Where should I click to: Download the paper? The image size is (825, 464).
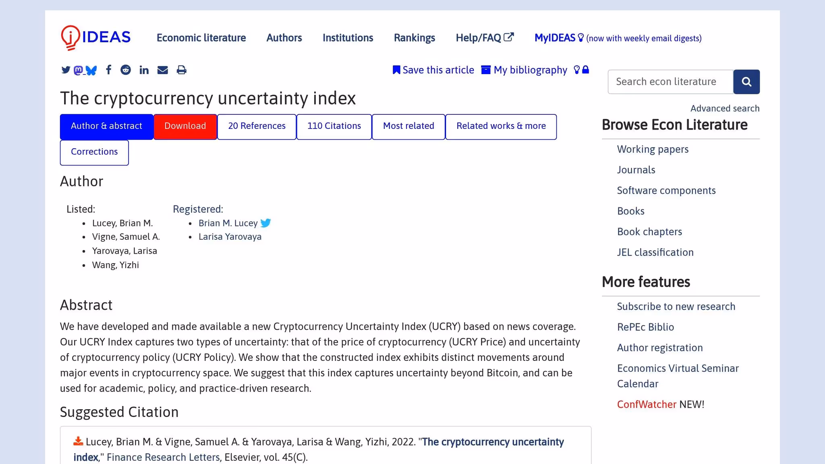coord(185,126)
